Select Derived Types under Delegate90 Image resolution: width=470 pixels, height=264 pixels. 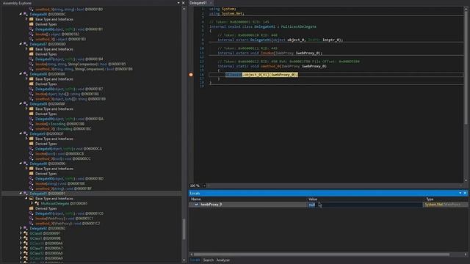click(x=46, y=174)
